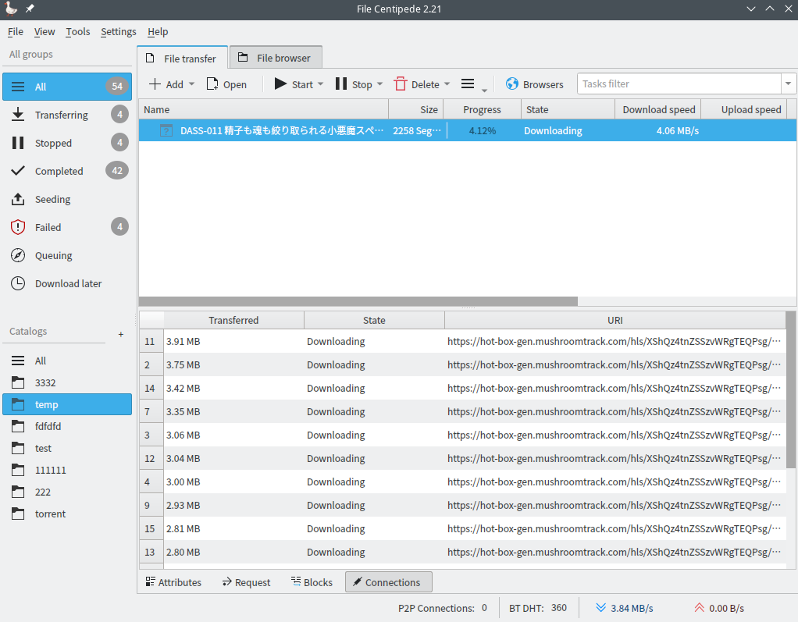Click the horizontal scrollbar of task list
The width and height of the screenshot is (798, 622).
(x=358, y=301)
